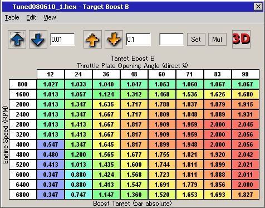Image resolution: width=265 pixels, height=208 pixels.
Task: Select the 36 throttle column header
Action: pos(106,74)
